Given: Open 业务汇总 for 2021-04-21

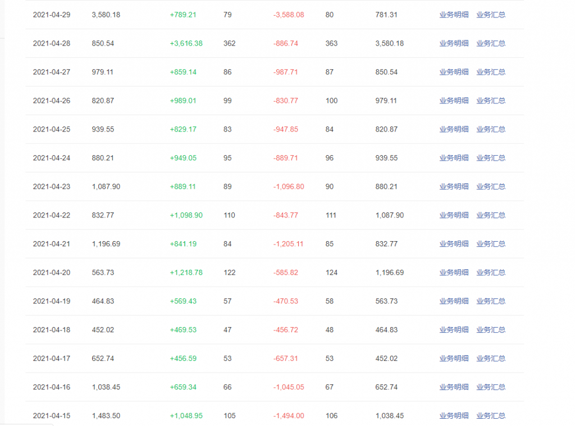Looking at the screenshot, I should [x=491, y=244].
